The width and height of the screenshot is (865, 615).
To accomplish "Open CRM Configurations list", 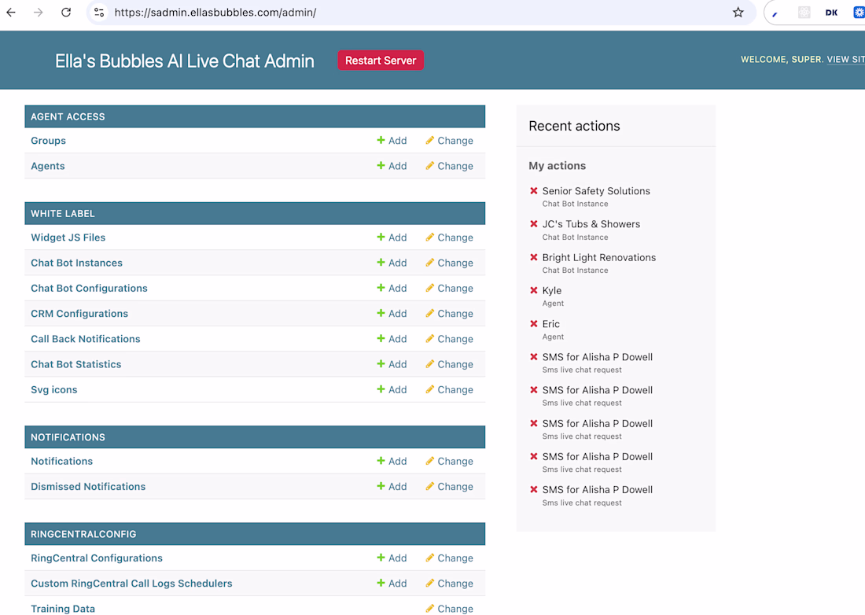I will (x=79, y=314).
